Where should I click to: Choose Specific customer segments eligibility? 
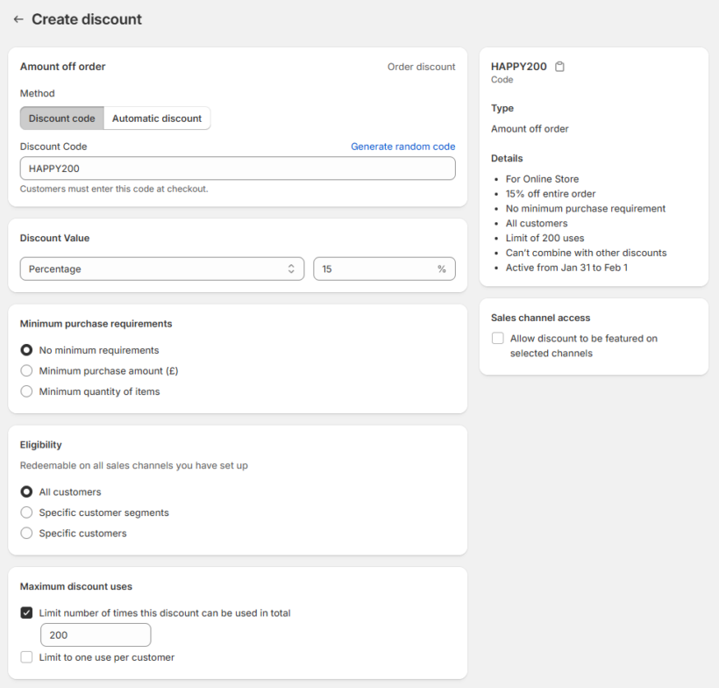(x=26, y=512)
